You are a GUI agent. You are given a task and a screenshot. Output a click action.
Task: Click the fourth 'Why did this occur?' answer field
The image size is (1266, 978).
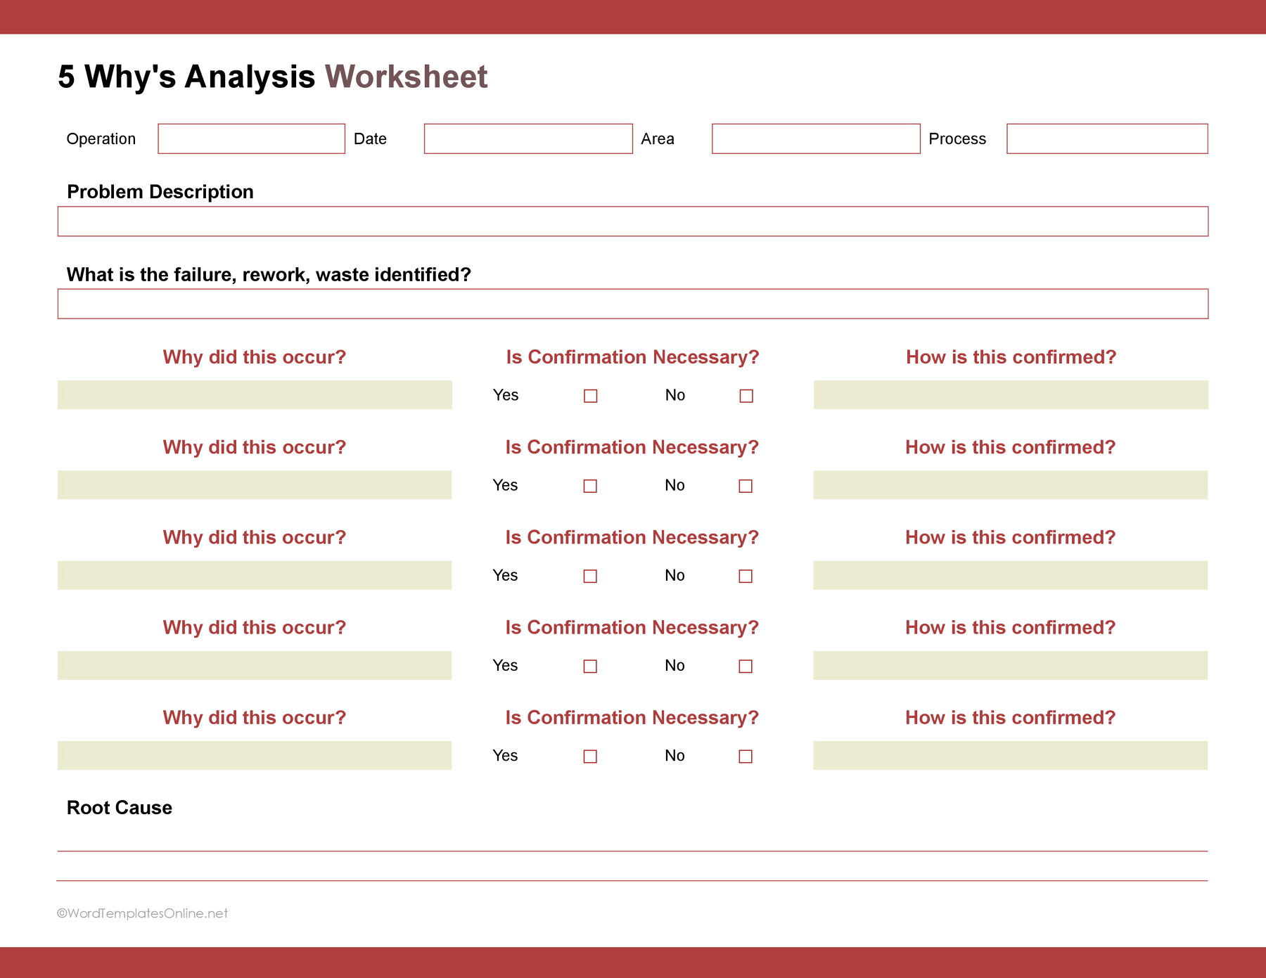(255, 665)
